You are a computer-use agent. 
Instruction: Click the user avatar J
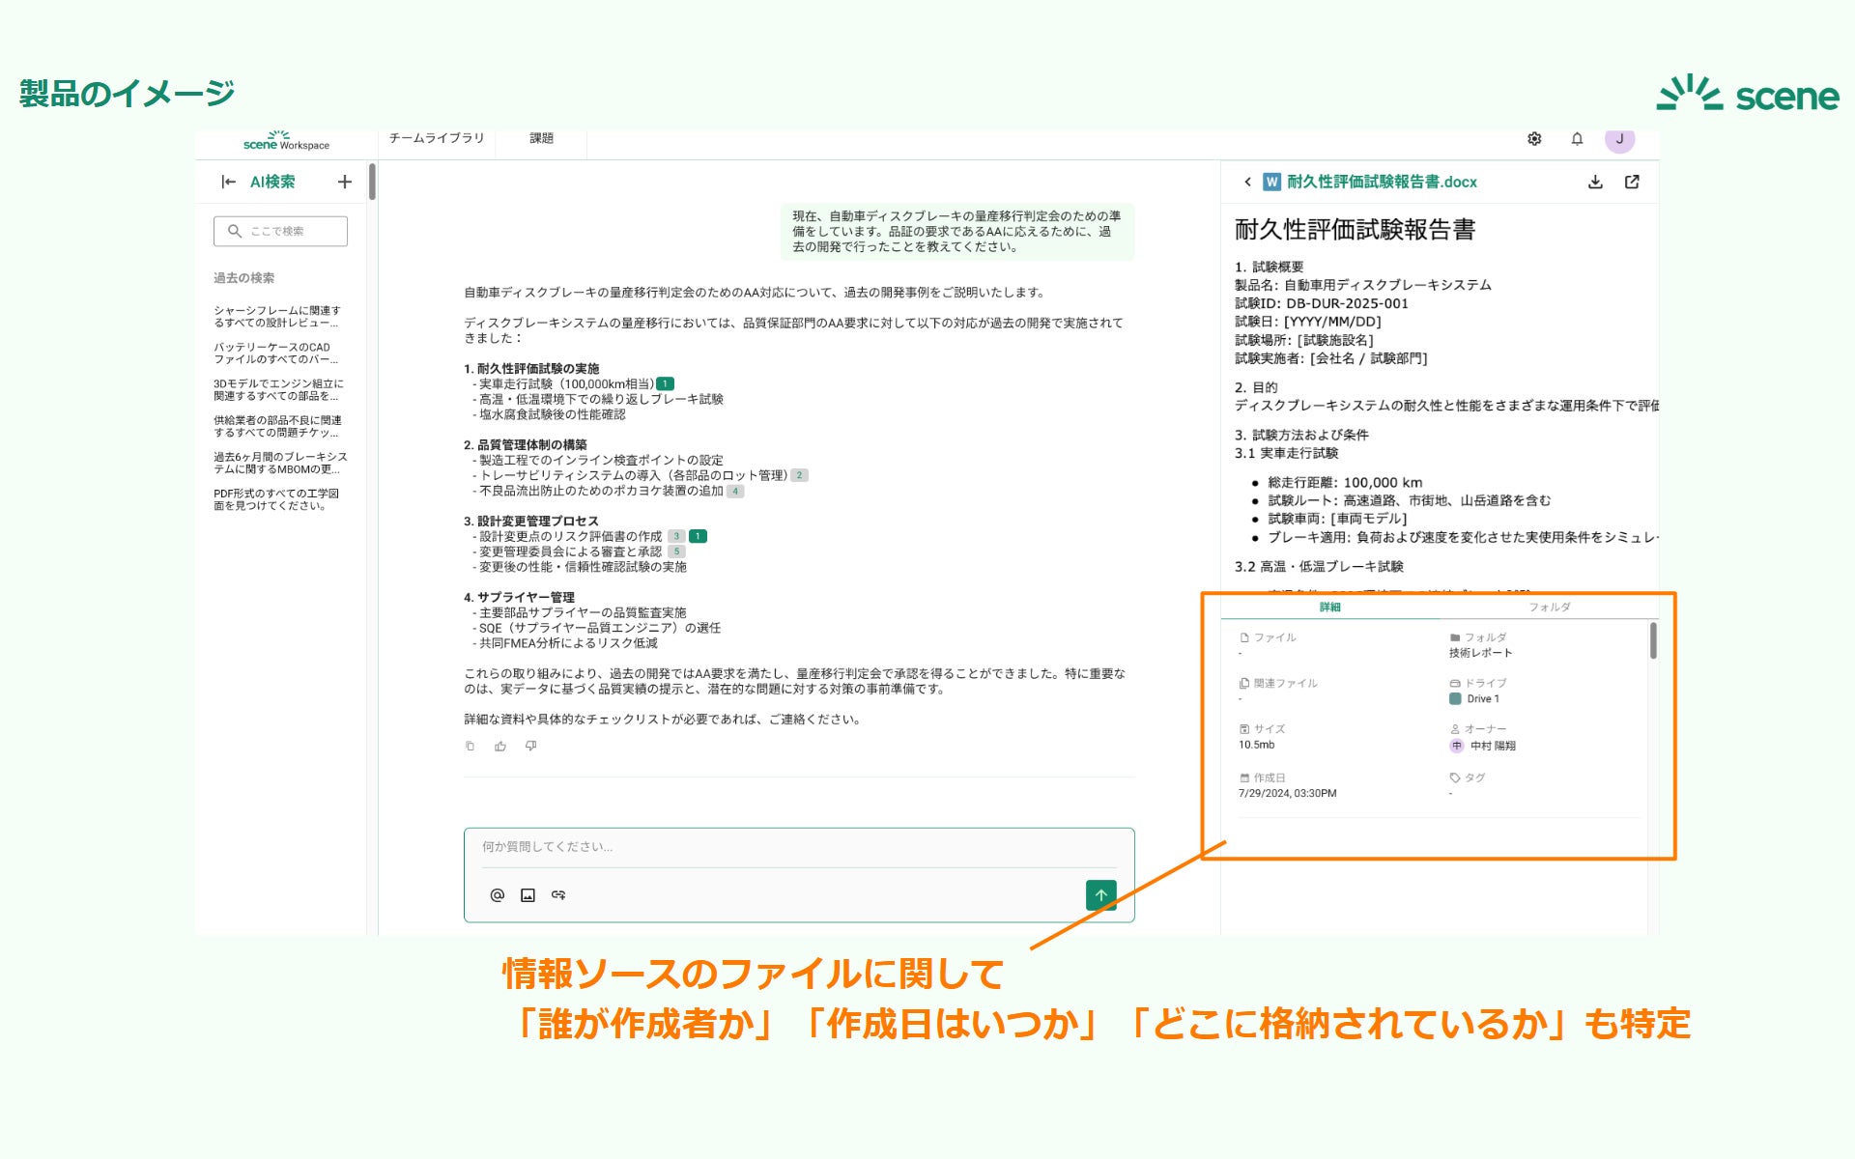click(1619, 139)
